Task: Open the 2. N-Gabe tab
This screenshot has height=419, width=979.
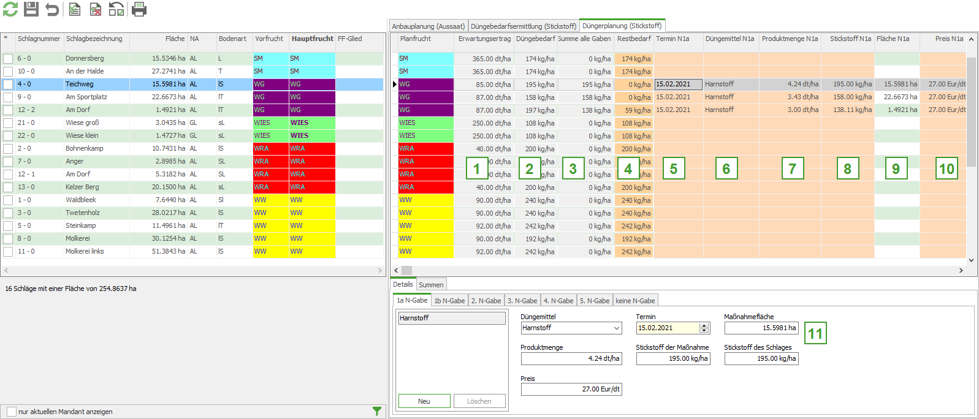Action: pyautogui.click(x=486, y=301)
